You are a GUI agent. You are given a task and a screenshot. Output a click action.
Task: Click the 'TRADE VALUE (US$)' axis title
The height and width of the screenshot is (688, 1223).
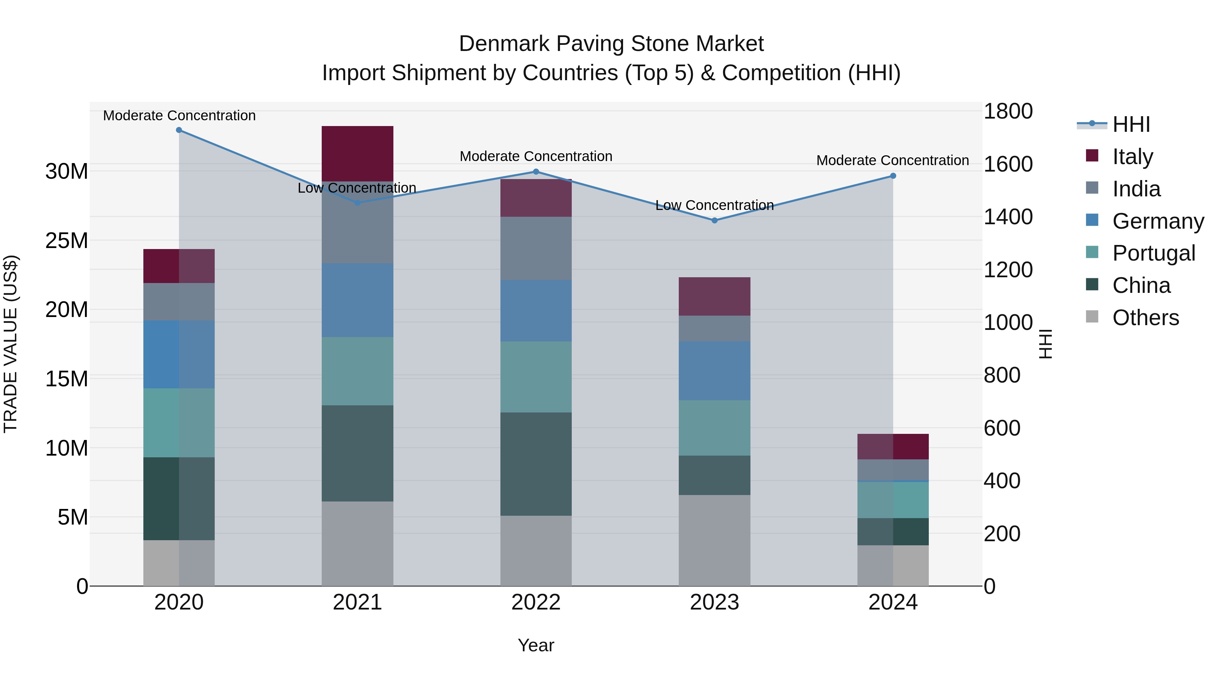(11, 344)
